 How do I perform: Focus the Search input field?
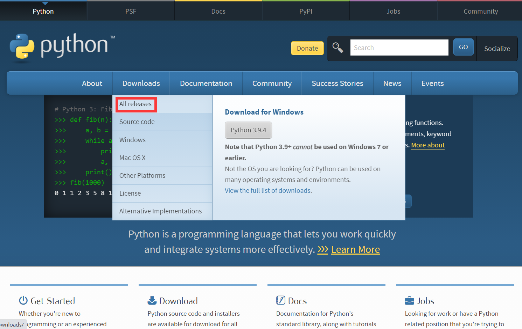[399, 47]
